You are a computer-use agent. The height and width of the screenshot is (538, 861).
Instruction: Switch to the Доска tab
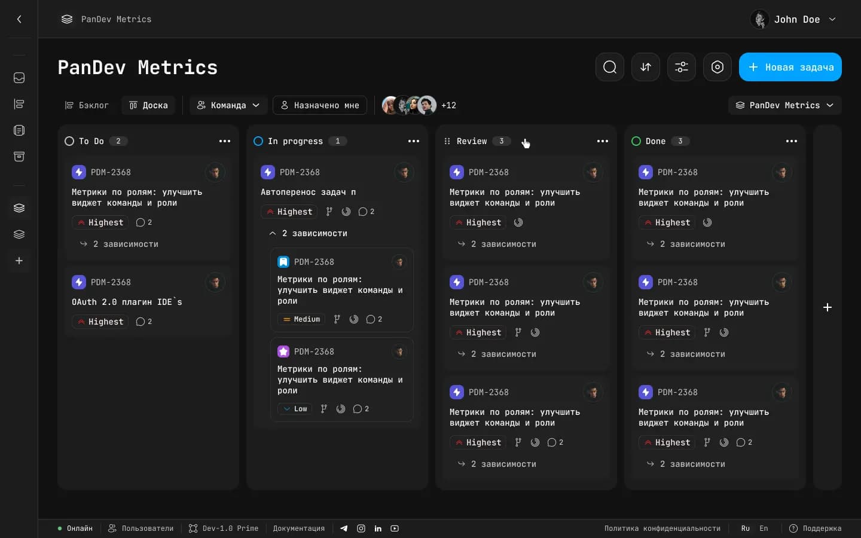pos(148,105)
